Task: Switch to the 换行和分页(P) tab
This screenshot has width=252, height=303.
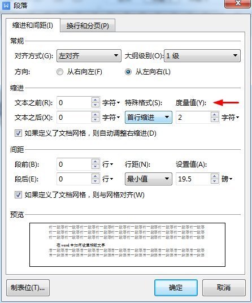Action: click(x=88, y=25)
